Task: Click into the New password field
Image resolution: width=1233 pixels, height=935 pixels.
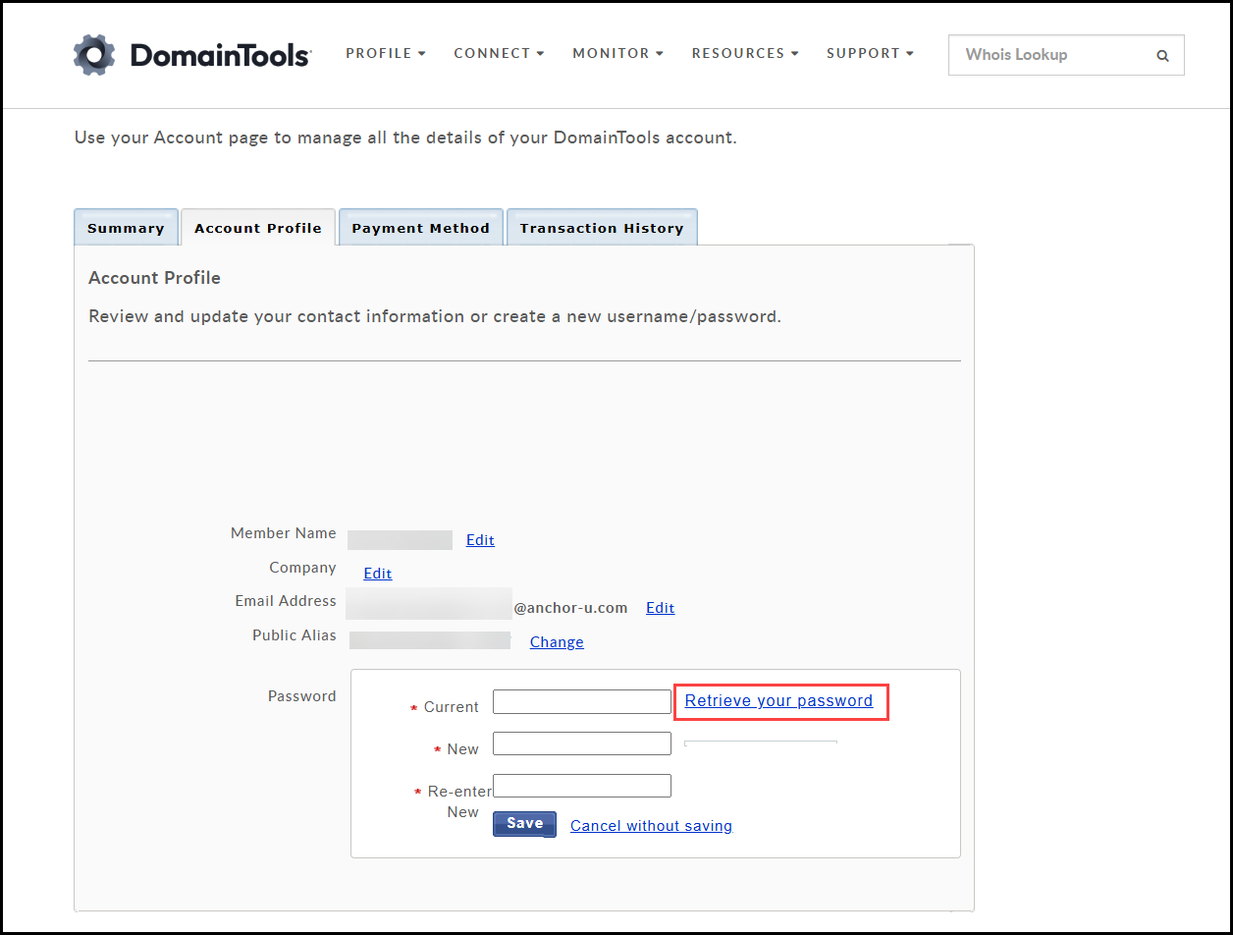Action: coord(581,743)
